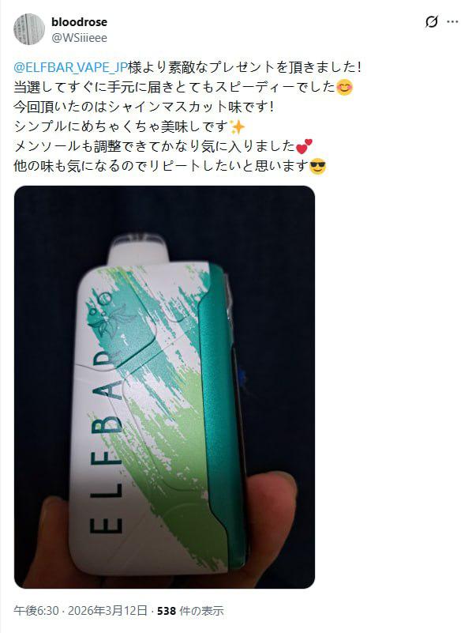Open the attached ELFBAR device photo

[x=164, y=386]
